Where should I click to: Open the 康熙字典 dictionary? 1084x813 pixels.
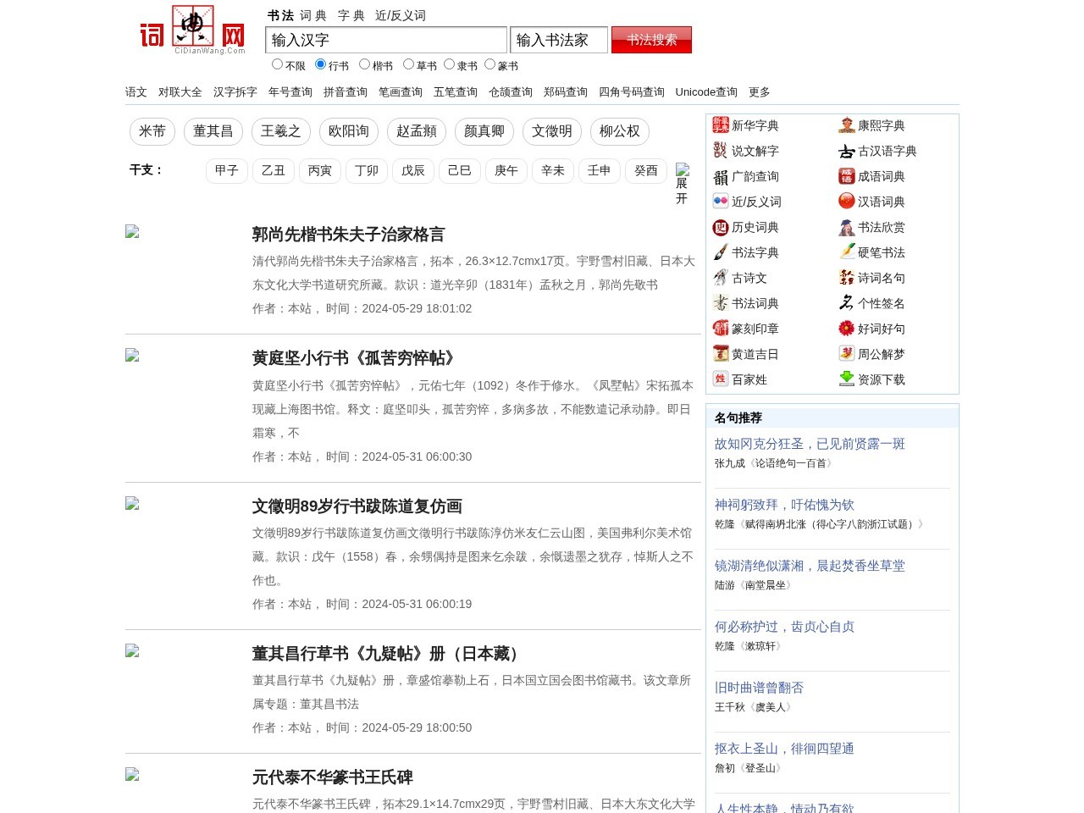point(881,125)
